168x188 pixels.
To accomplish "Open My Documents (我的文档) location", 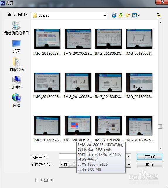I will pyautogui.click(x=17, y=64).
